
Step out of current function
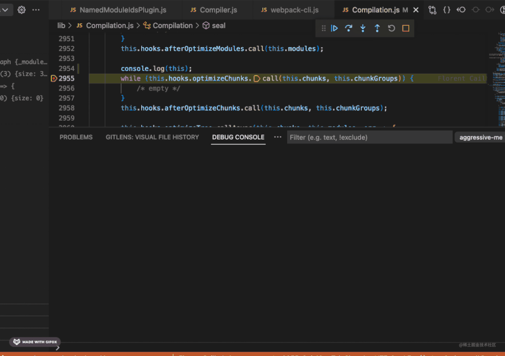[x=377, y=28]
